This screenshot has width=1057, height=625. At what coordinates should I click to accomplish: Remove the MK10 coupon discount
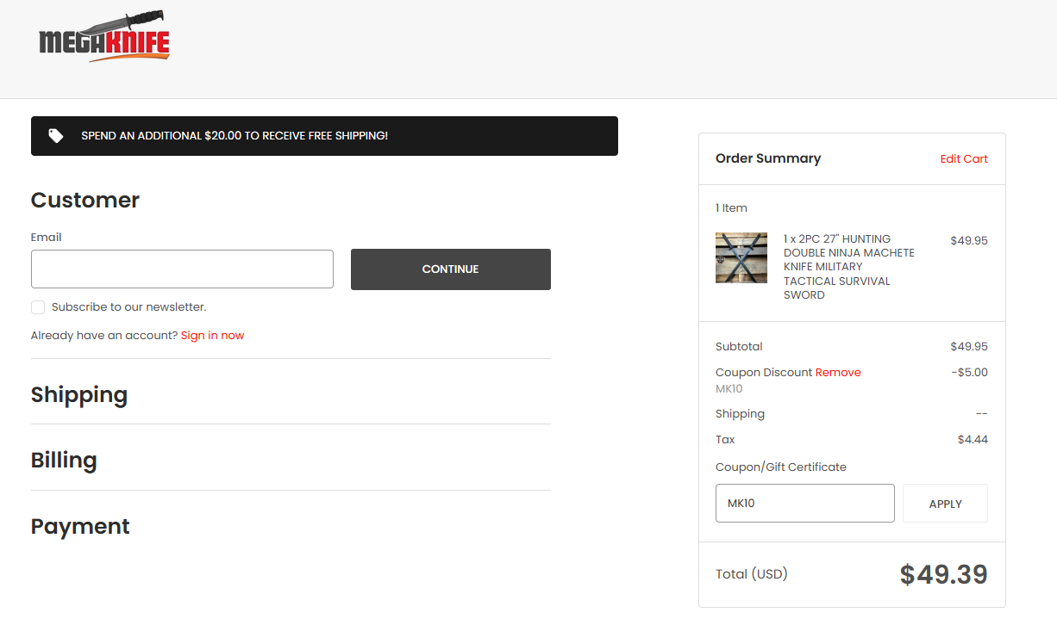(x=838, y=373)
